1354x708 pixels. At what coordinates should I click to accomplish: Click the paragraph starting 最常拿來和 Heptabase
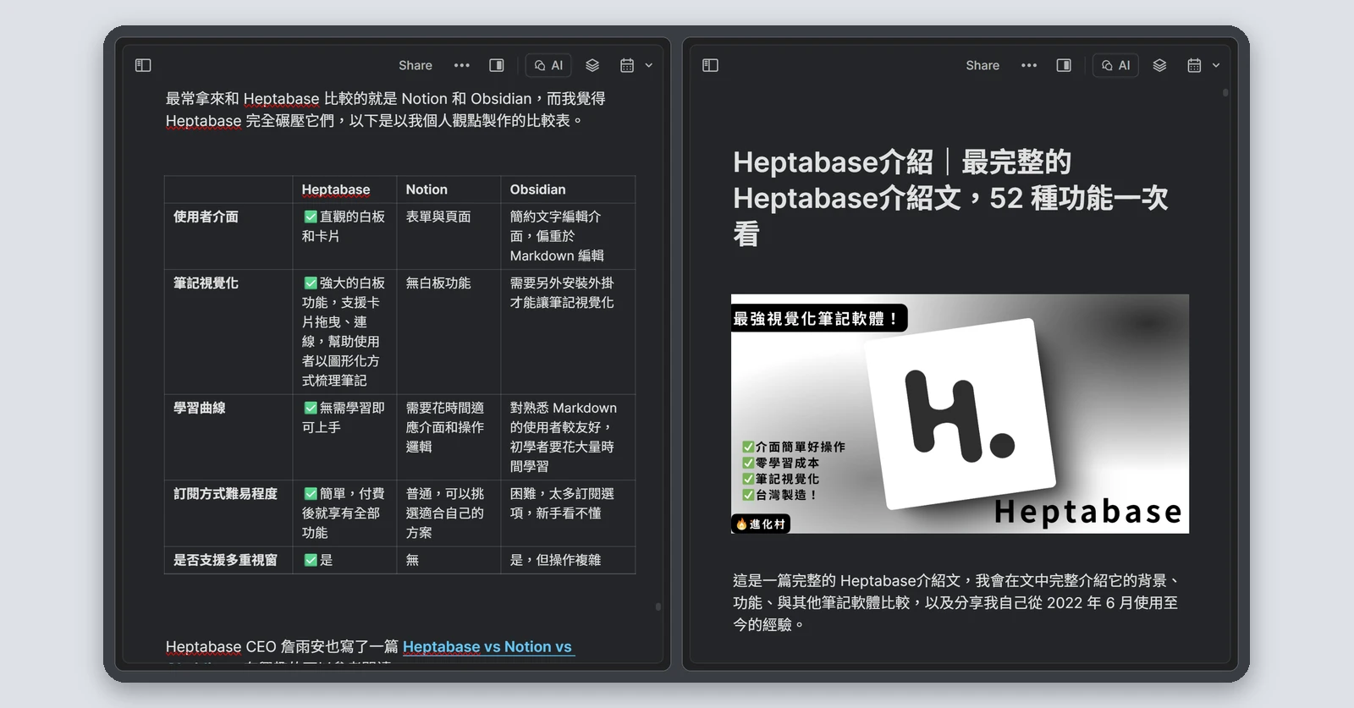[386, 110]
